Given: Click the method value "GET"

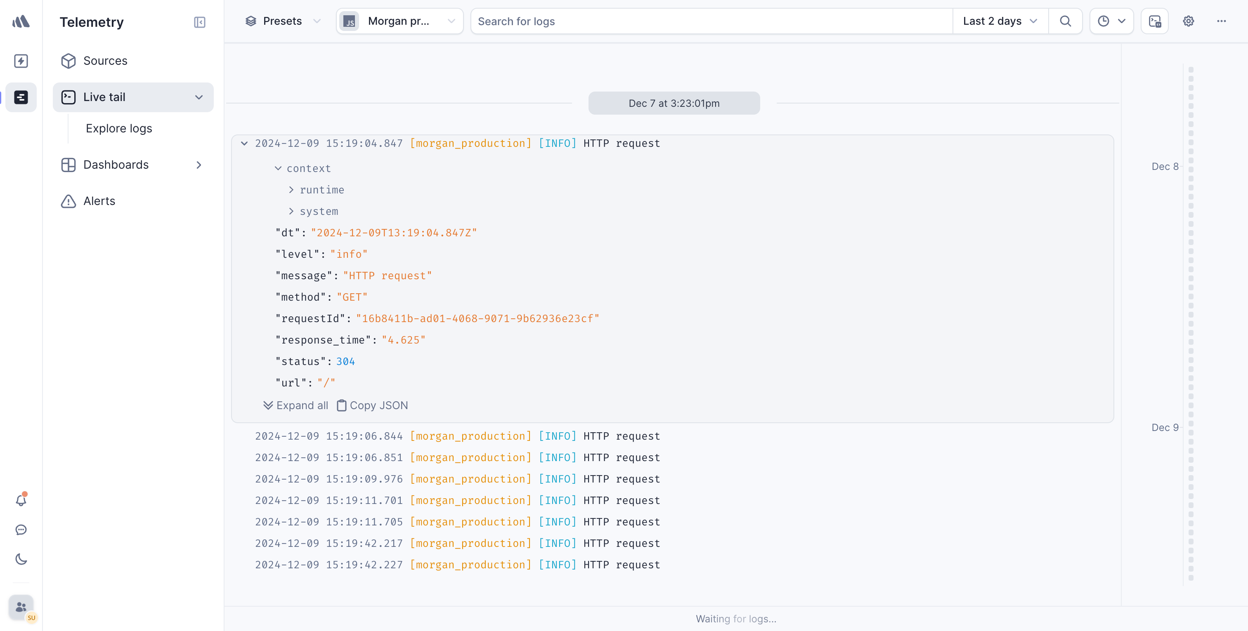Looking at the screenshot, I should tap(352, 297).
